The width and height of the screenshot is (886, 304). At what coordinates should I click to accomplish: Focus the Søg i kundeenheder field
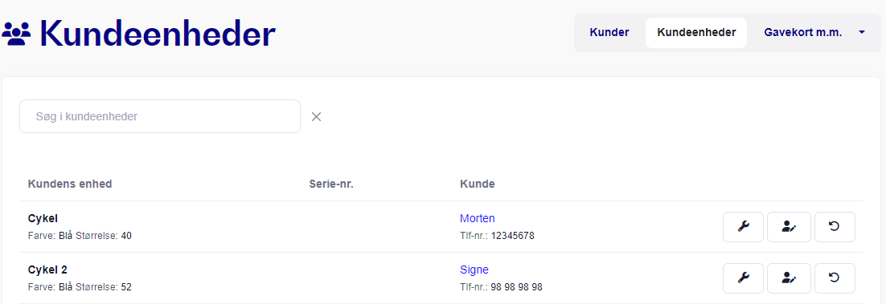tap(160, 117)
